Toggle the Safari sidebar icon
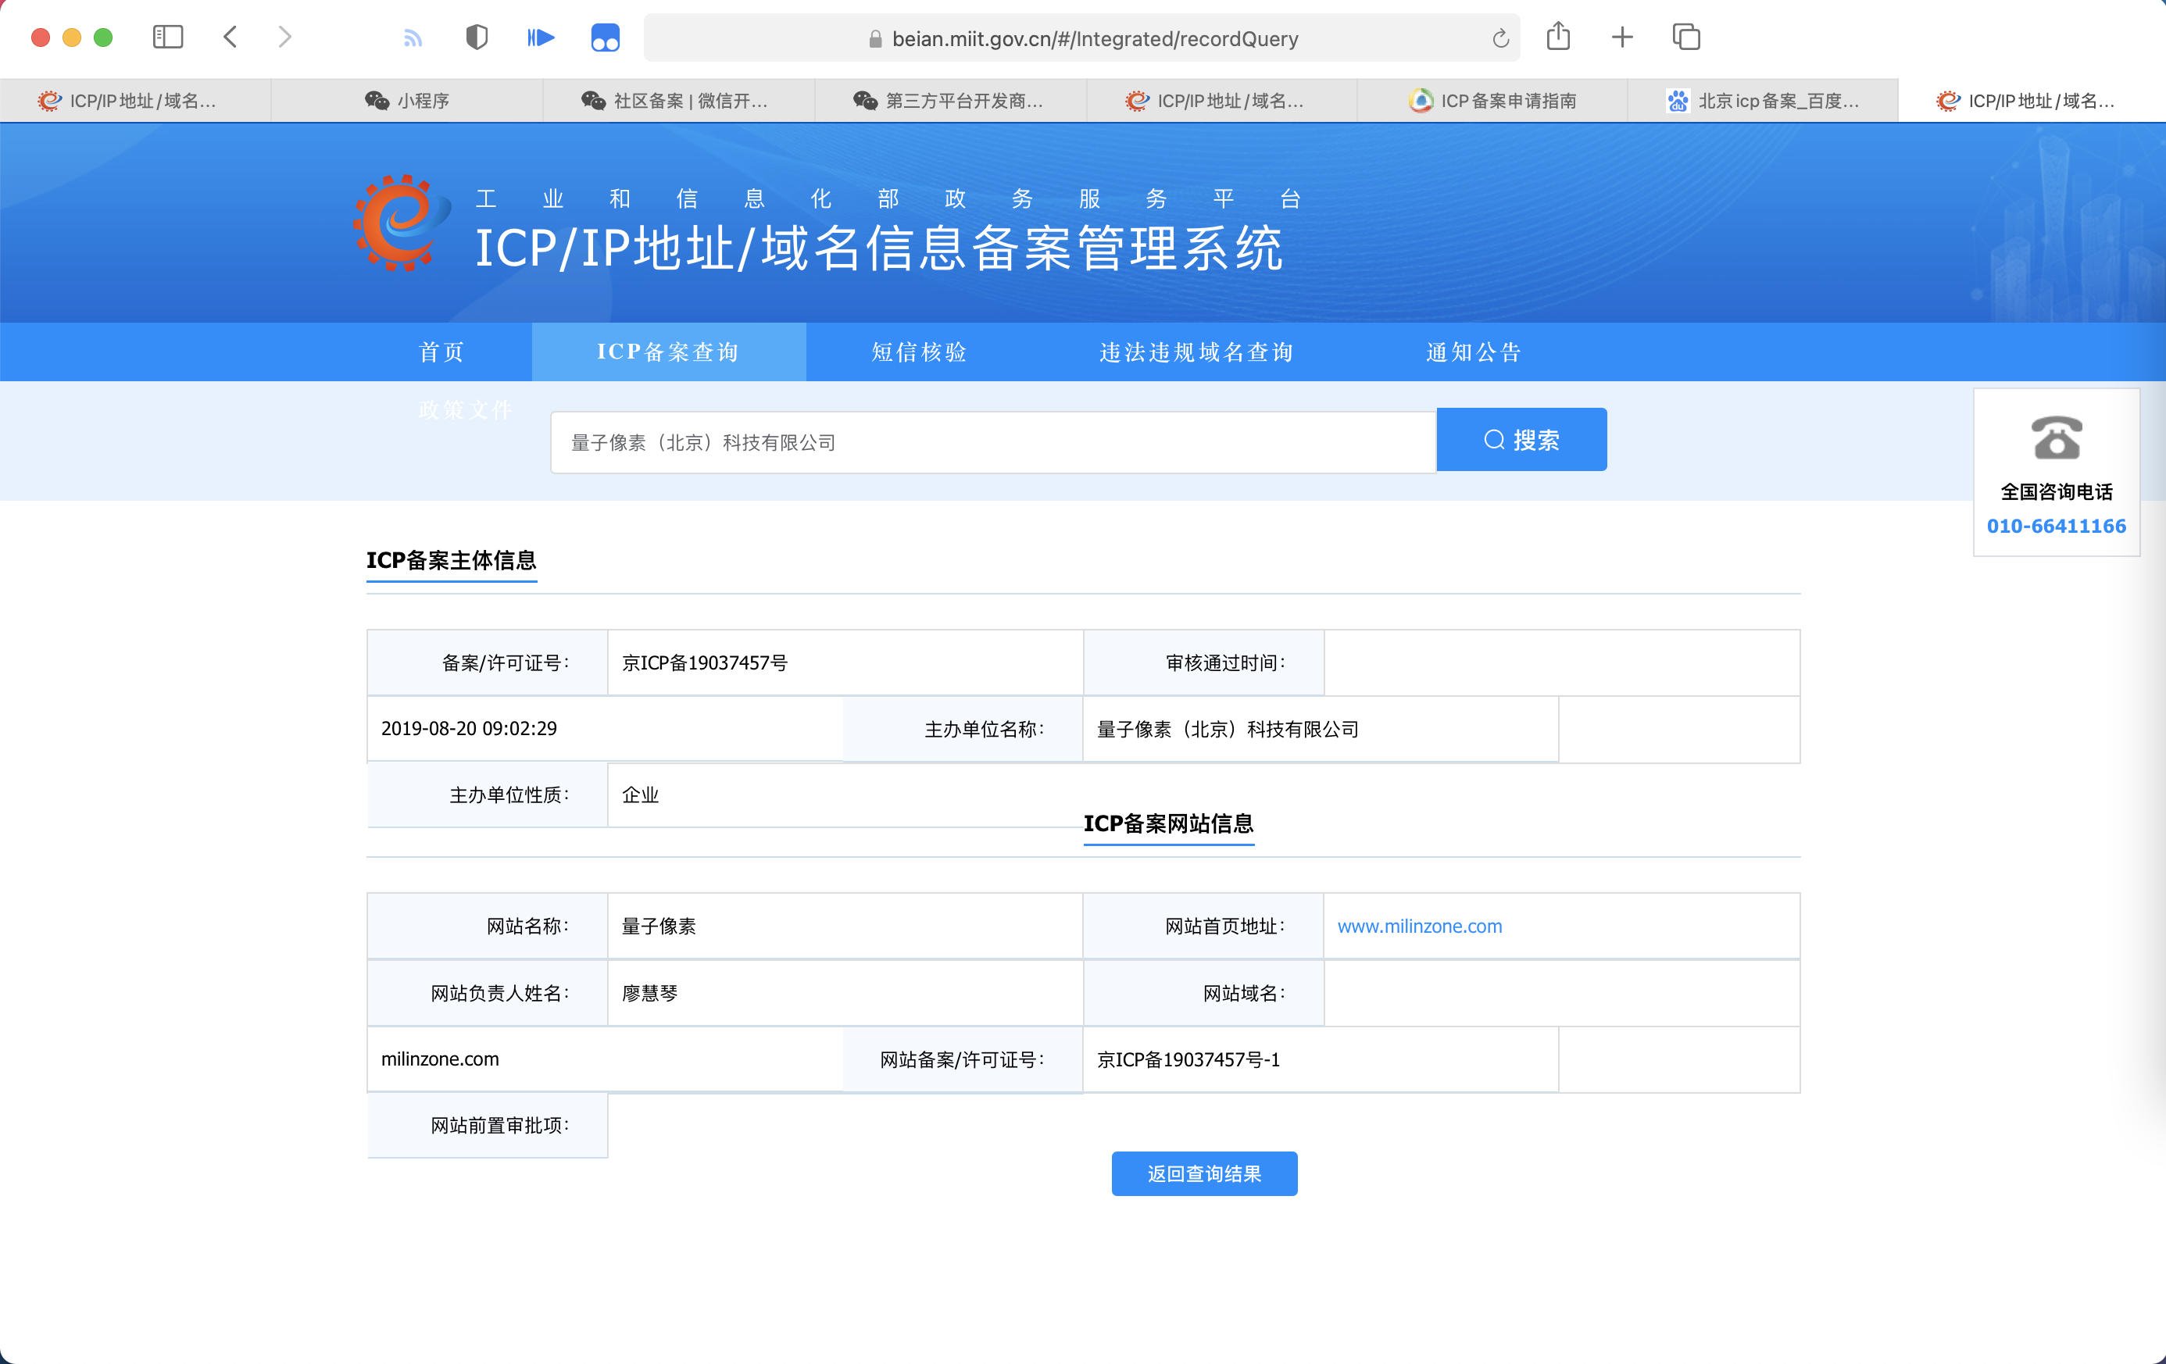The height and width of the screenshot is (1364, 2166). click(x=168, y=37)
